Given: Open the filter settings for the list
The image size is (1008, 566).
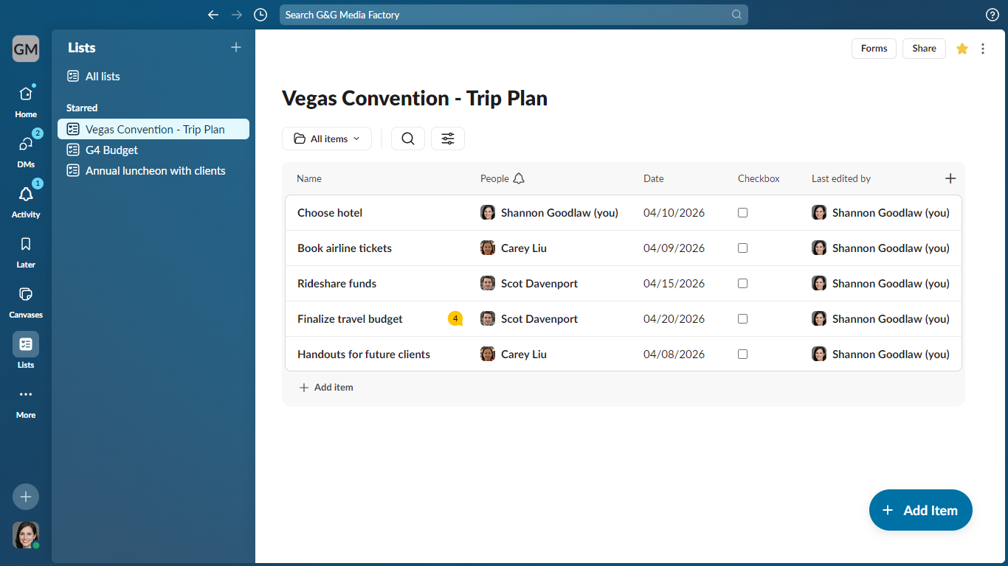Looking at the screenshot, I should click(x=447, y=138).
